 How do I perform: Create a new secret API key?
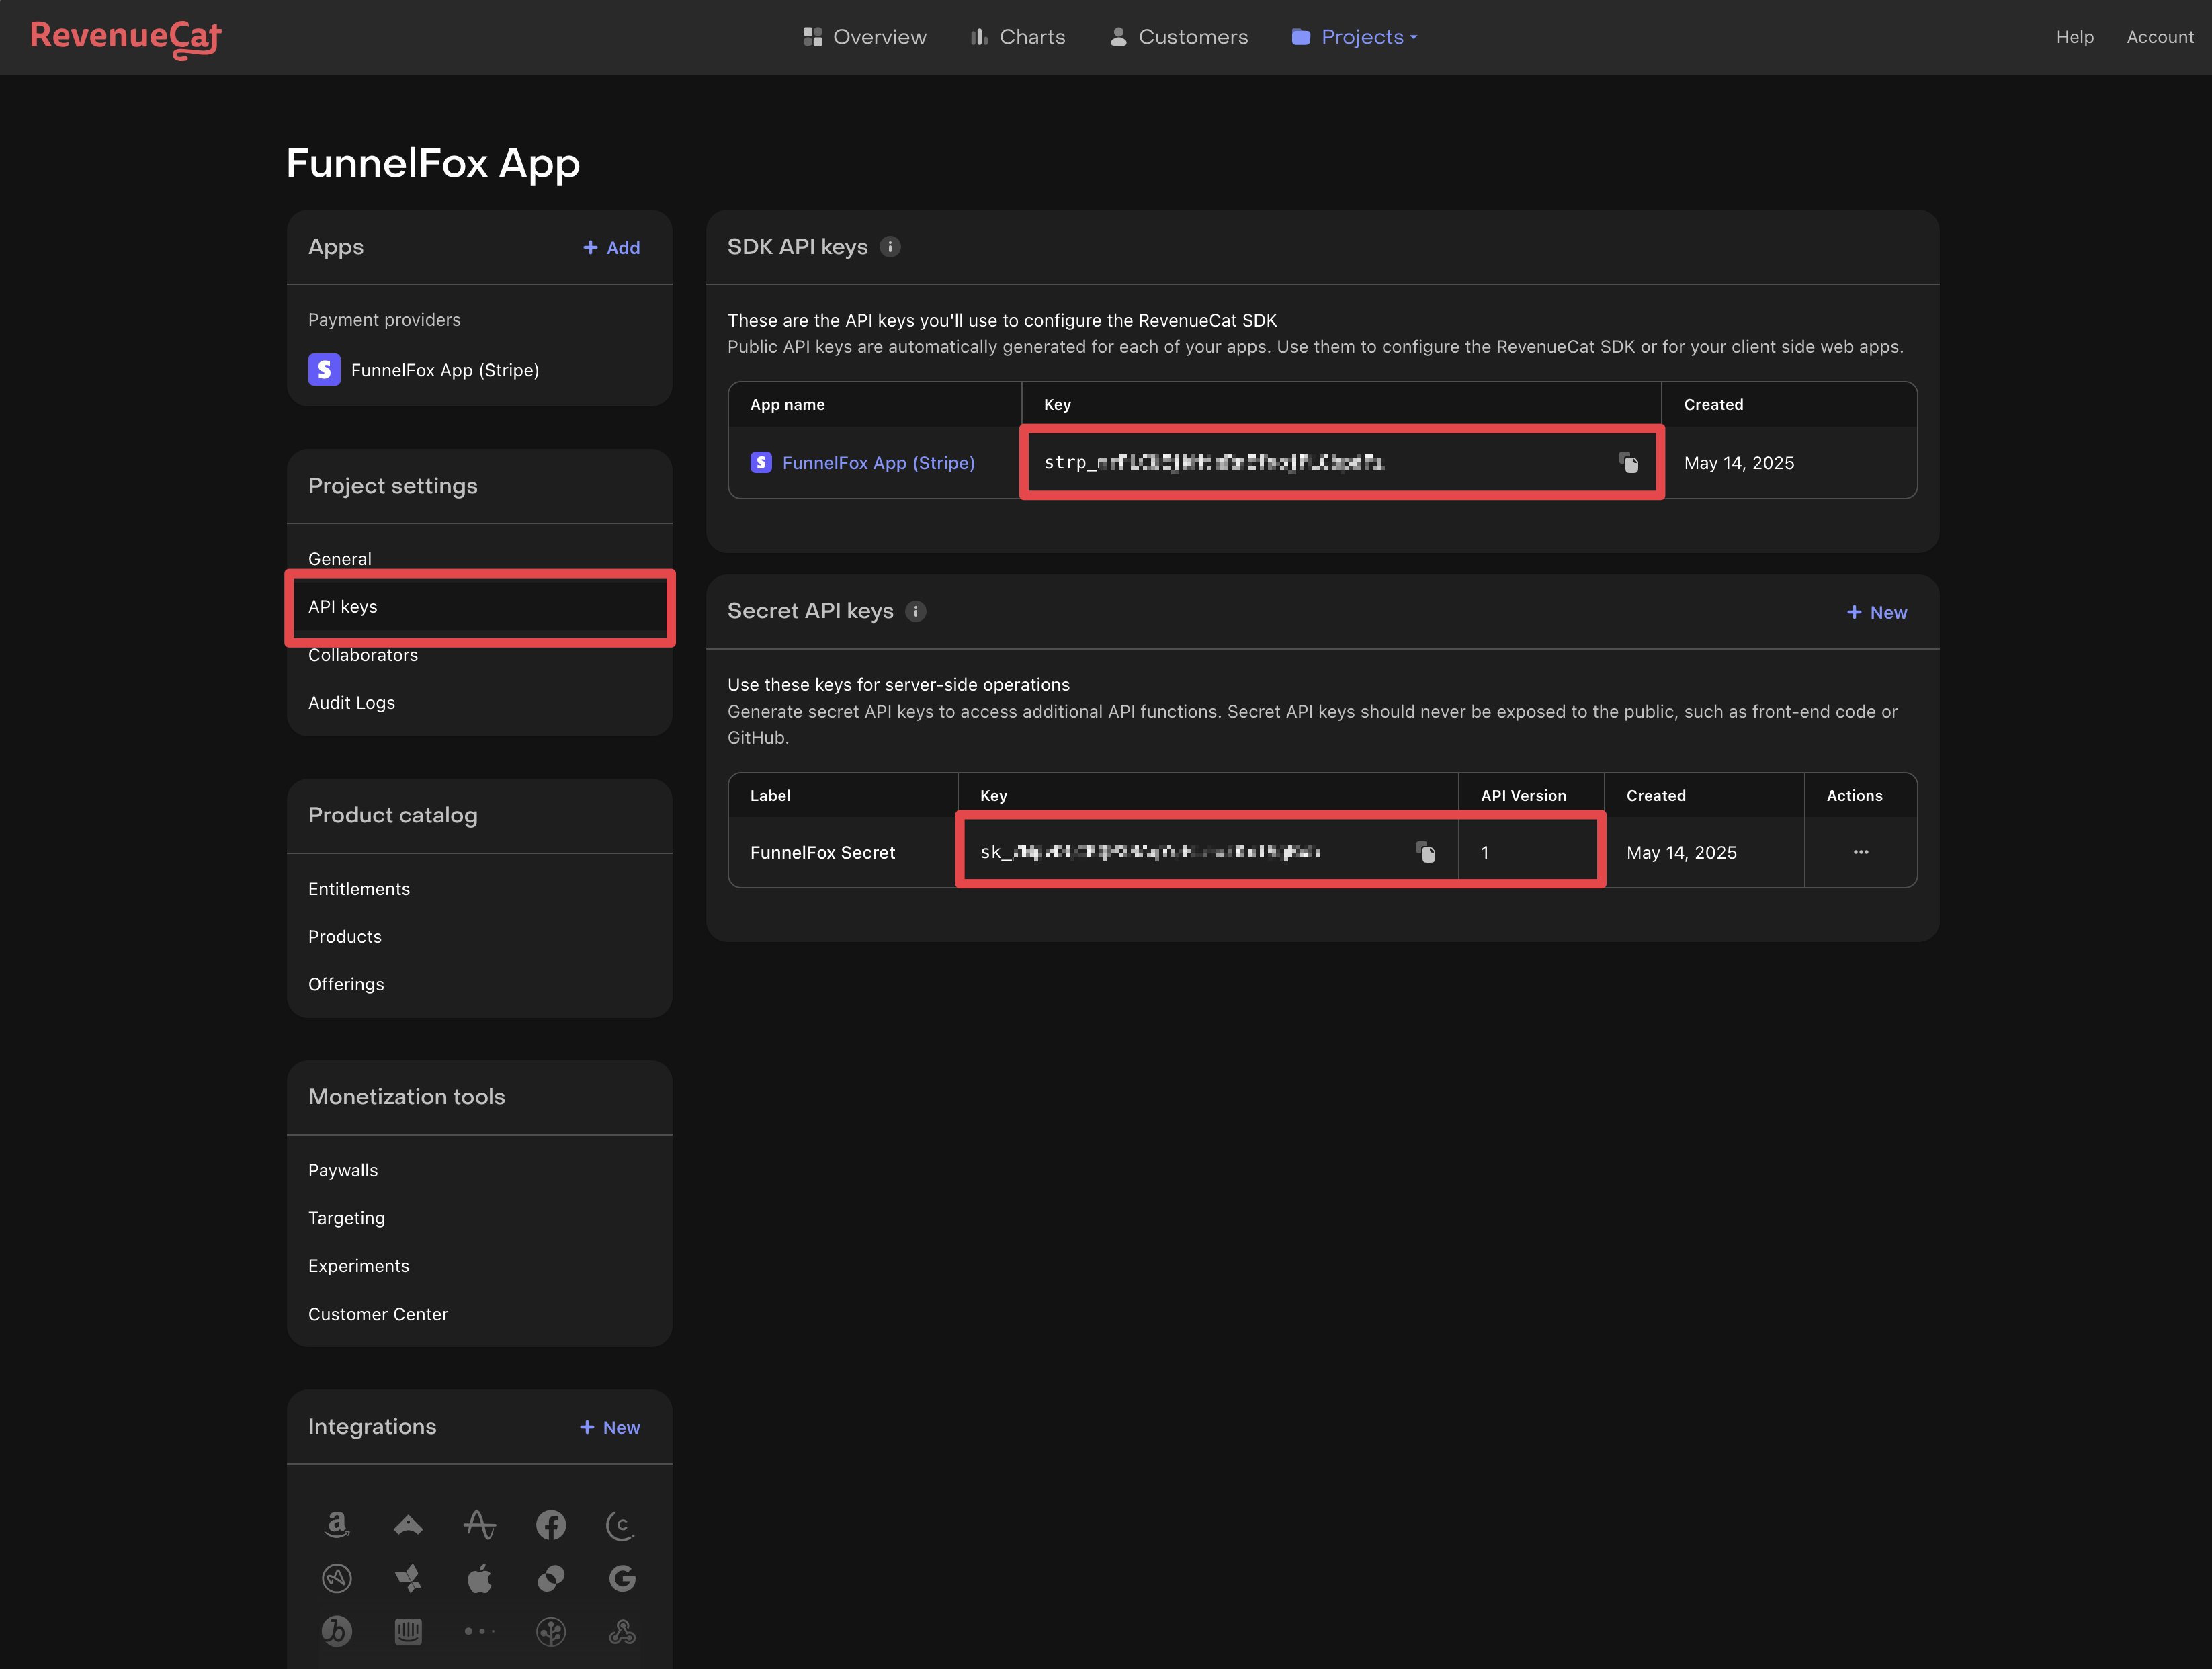click(x=1876, y=612)
